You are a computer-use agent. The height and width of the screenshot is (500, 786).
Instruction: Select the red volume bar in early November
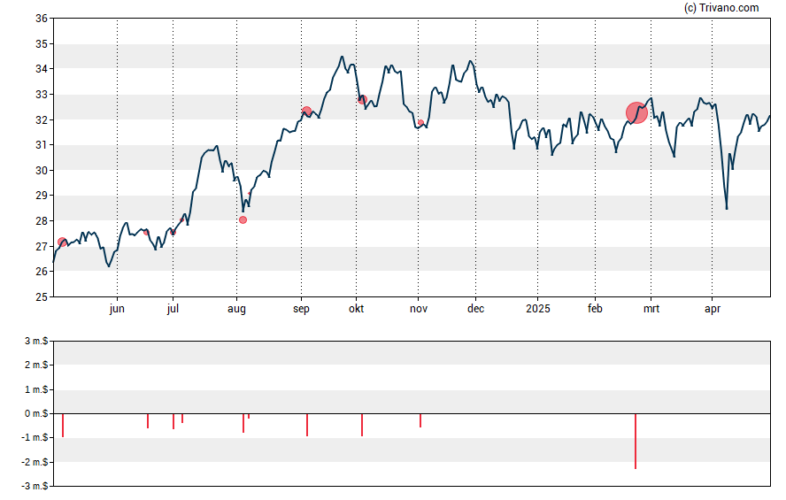tap(420, 420)
